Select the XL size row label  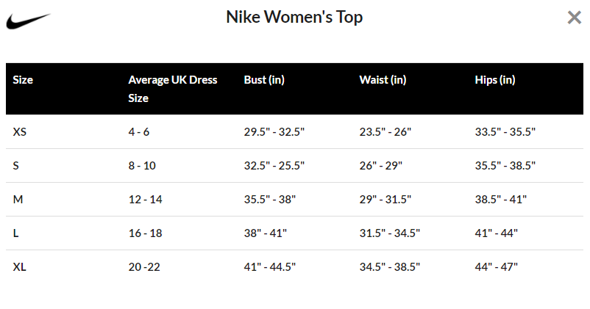[x=20, y=267]
